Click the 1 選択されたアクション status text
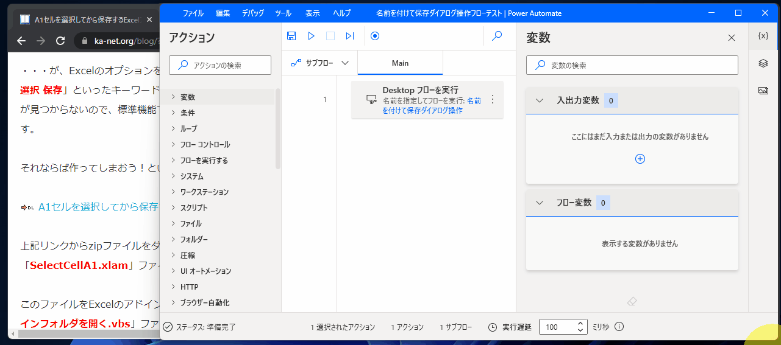Image resolution: width=781 pixels, height=345 pixels. [343, 327]
